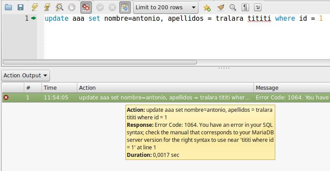The width and height of the screenshot is (330, 171).
Task: Open find panel magnifier icon
Action: (x=233, y=8)
